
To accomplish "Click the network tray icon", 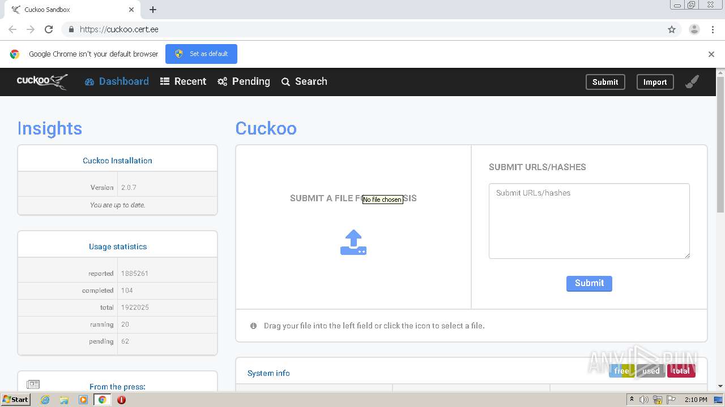I will pos(658,400).
